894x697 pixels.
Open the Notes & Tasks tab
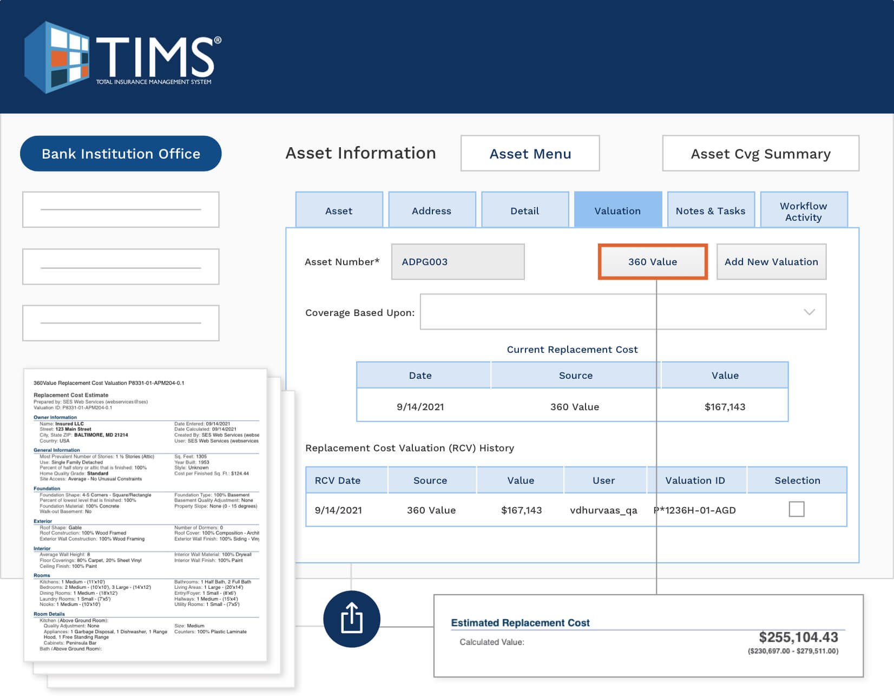[711, 210]
